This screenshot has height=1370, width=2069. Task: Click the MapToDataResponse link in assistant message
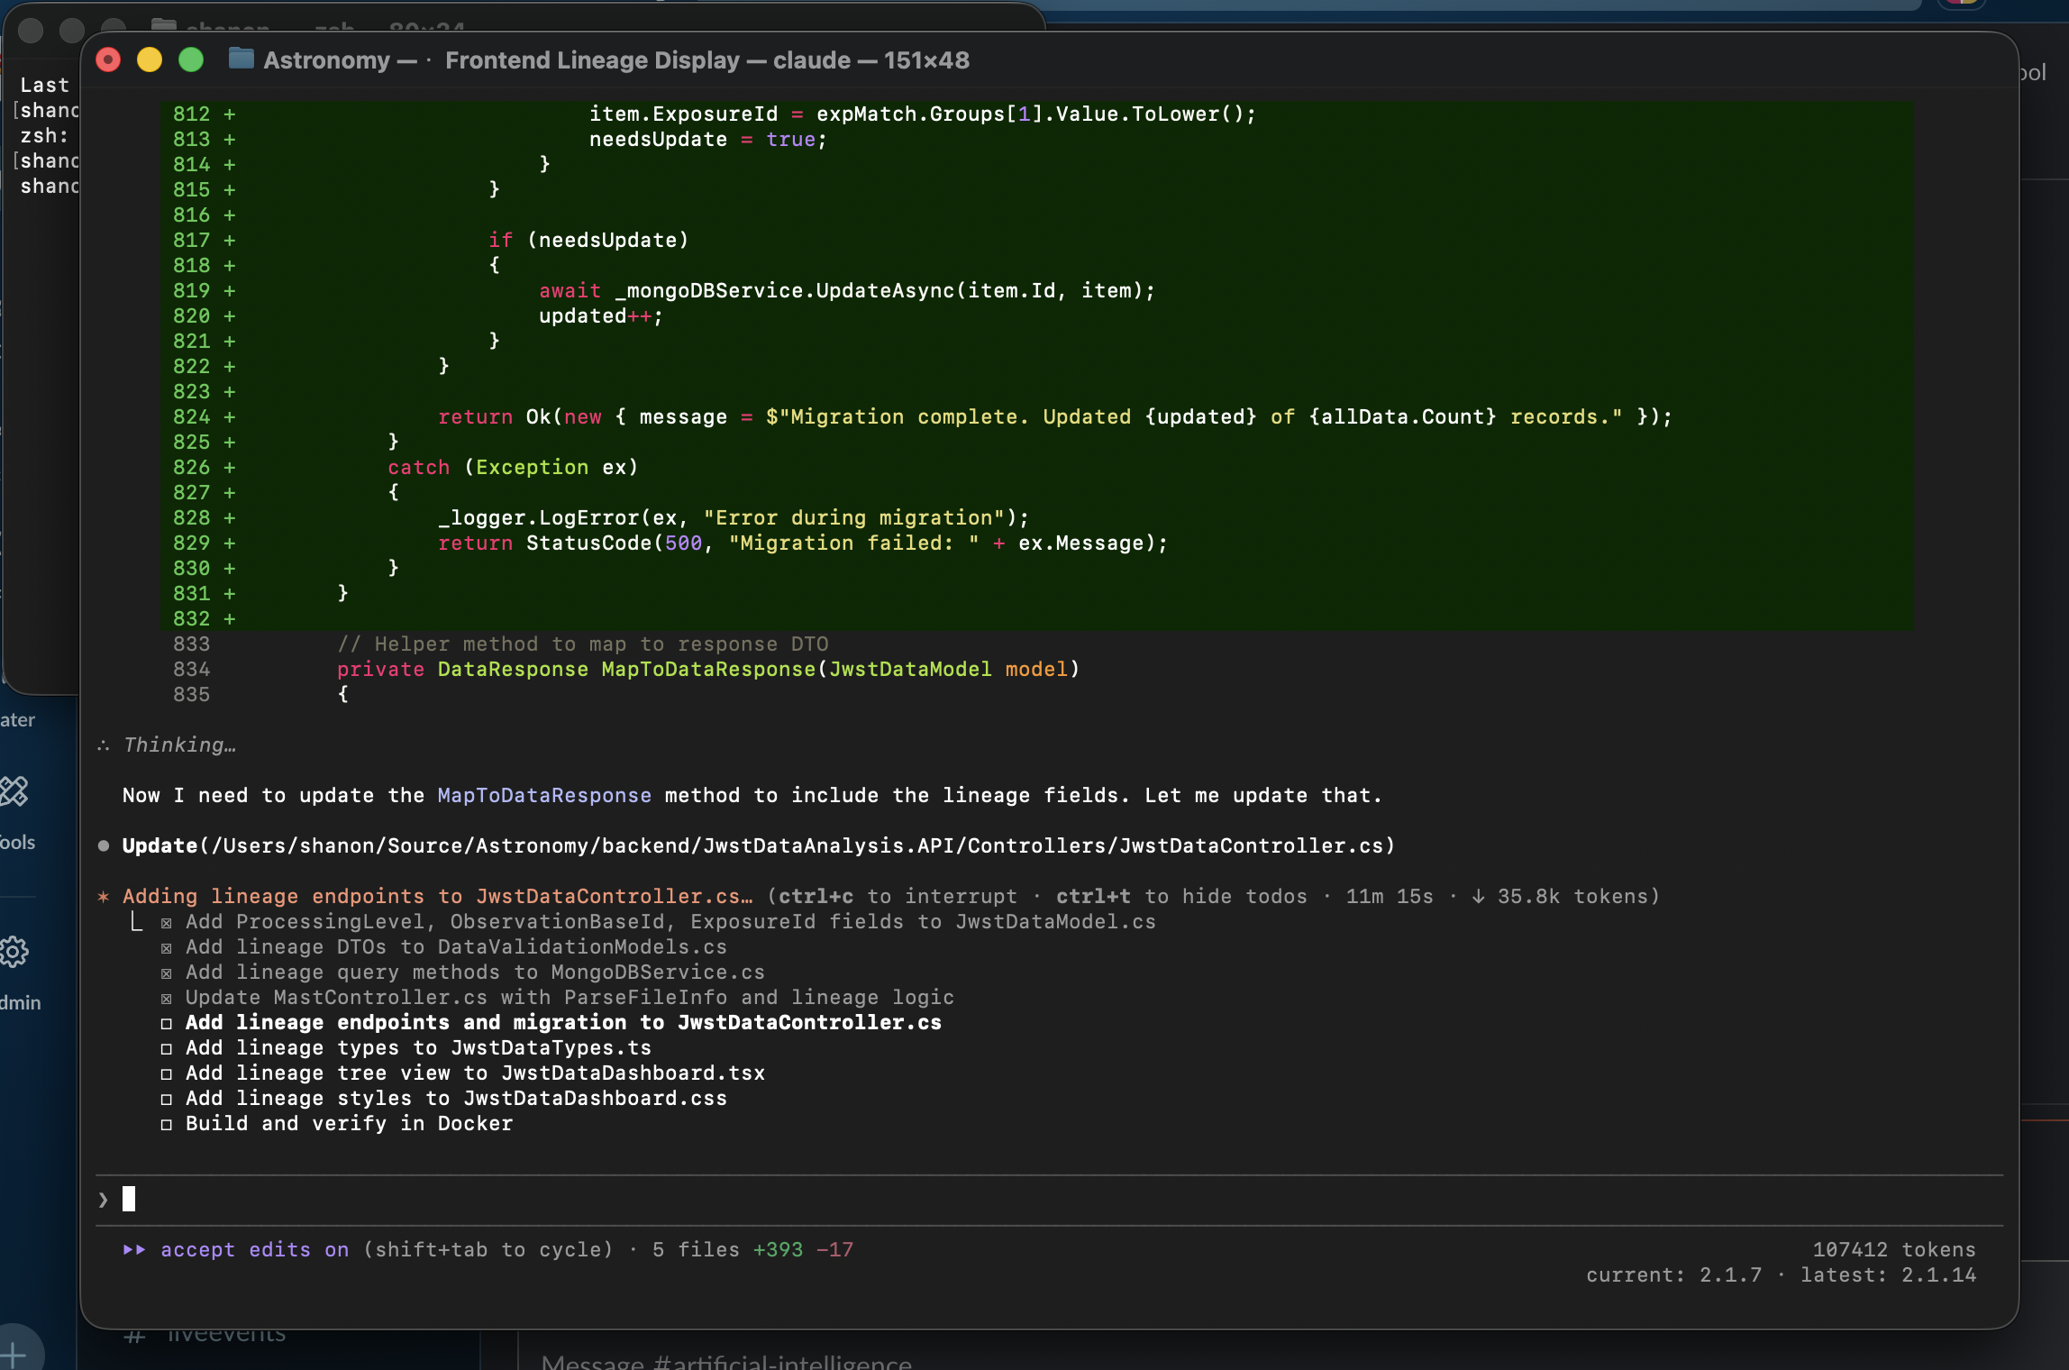(544, 795)
